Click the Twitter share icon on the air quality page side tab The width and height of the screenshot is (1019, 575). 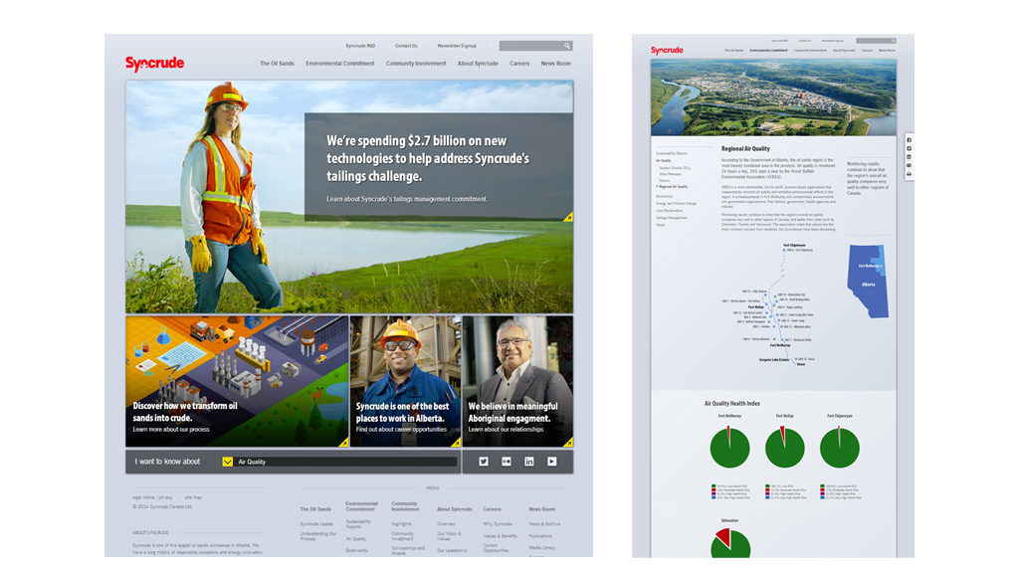click(910, 148)
